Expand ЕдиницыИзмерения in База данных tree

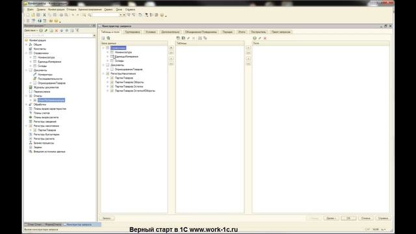pos(108,57)
